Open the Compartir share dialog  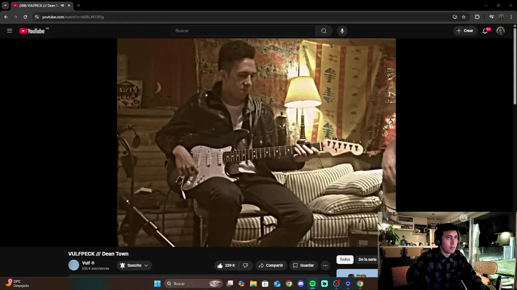tap(271, 265)
